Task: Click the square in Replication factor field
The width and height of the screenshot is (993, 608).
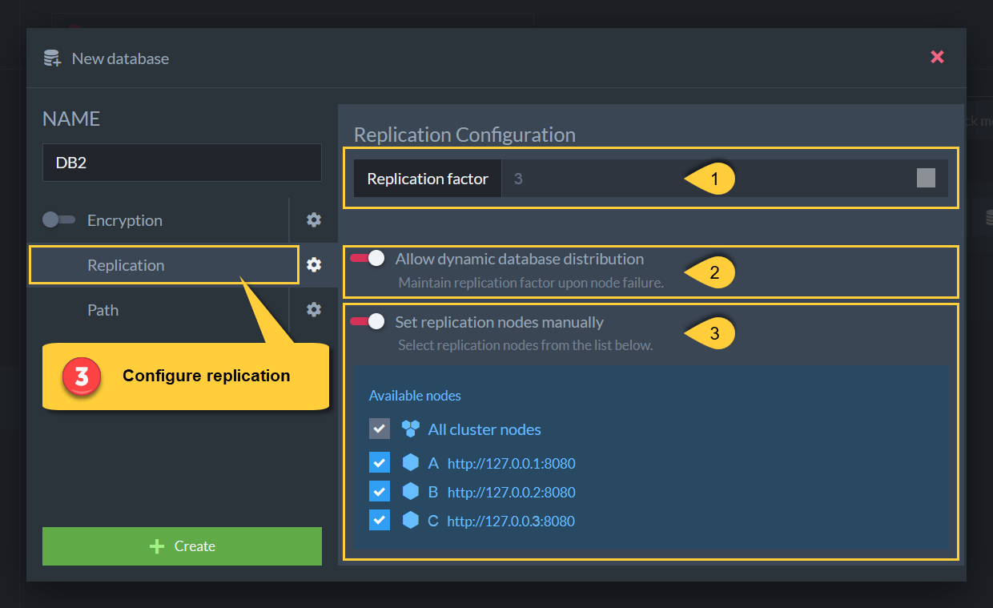Action: [926, 178]
